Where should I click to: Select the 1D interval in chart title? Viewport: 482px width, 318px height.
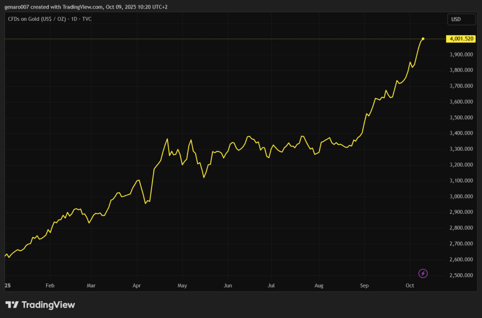tap(73, 19)
